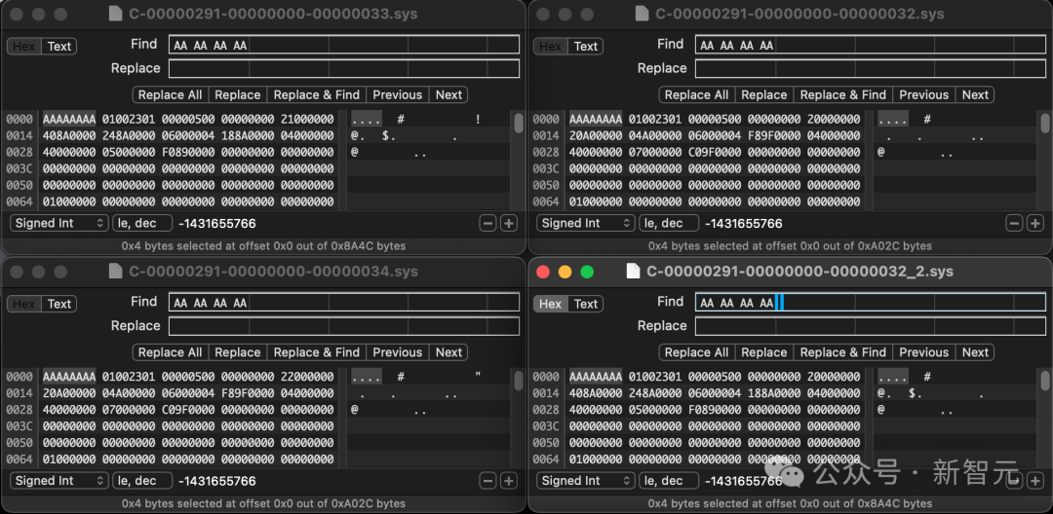
Task: Click plus button in 00000034.sys window
Action: coord(508,481)
